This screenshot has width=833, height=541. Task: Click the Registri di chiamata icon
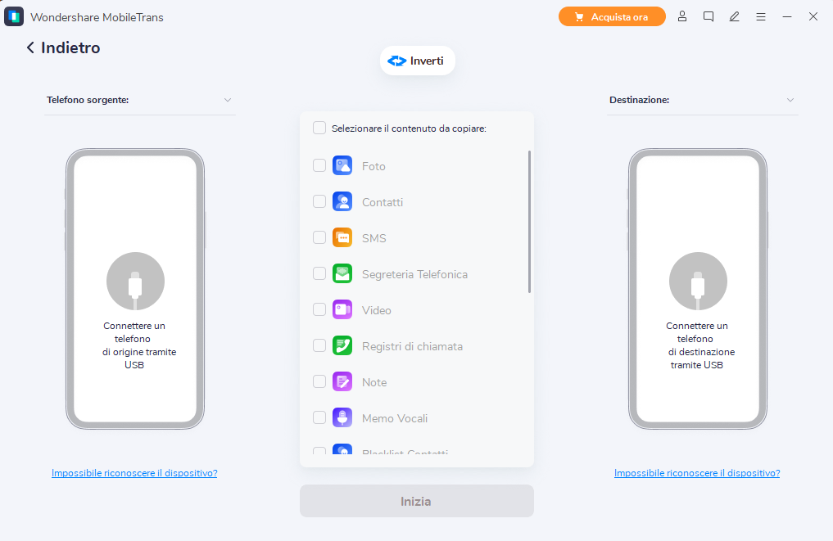coord(342,346)
